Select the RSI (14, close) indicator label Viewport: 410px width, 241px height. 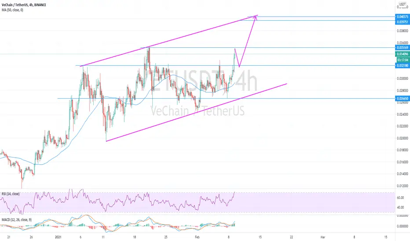click(11, 194)
